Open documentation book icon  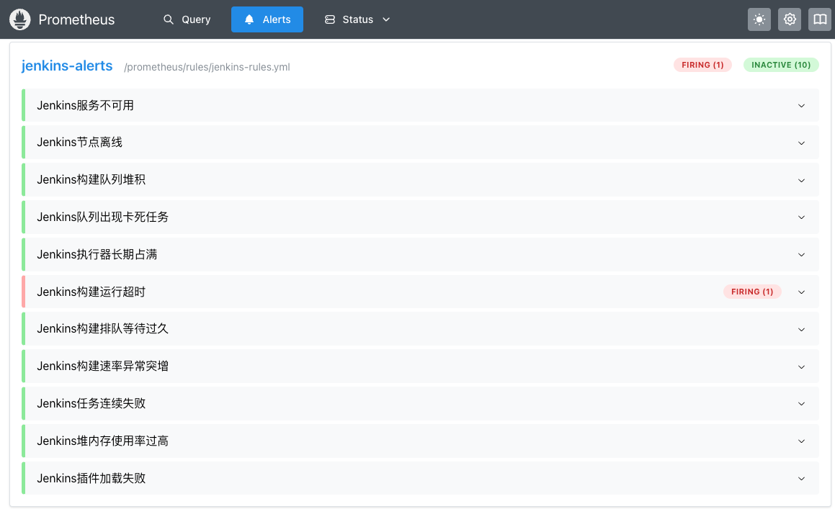[x=820, y=19]
